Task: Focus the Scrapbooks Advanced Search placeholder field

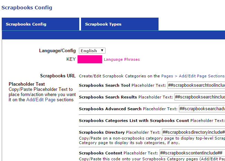Action: pyautogui.click(x=201, y=109)
